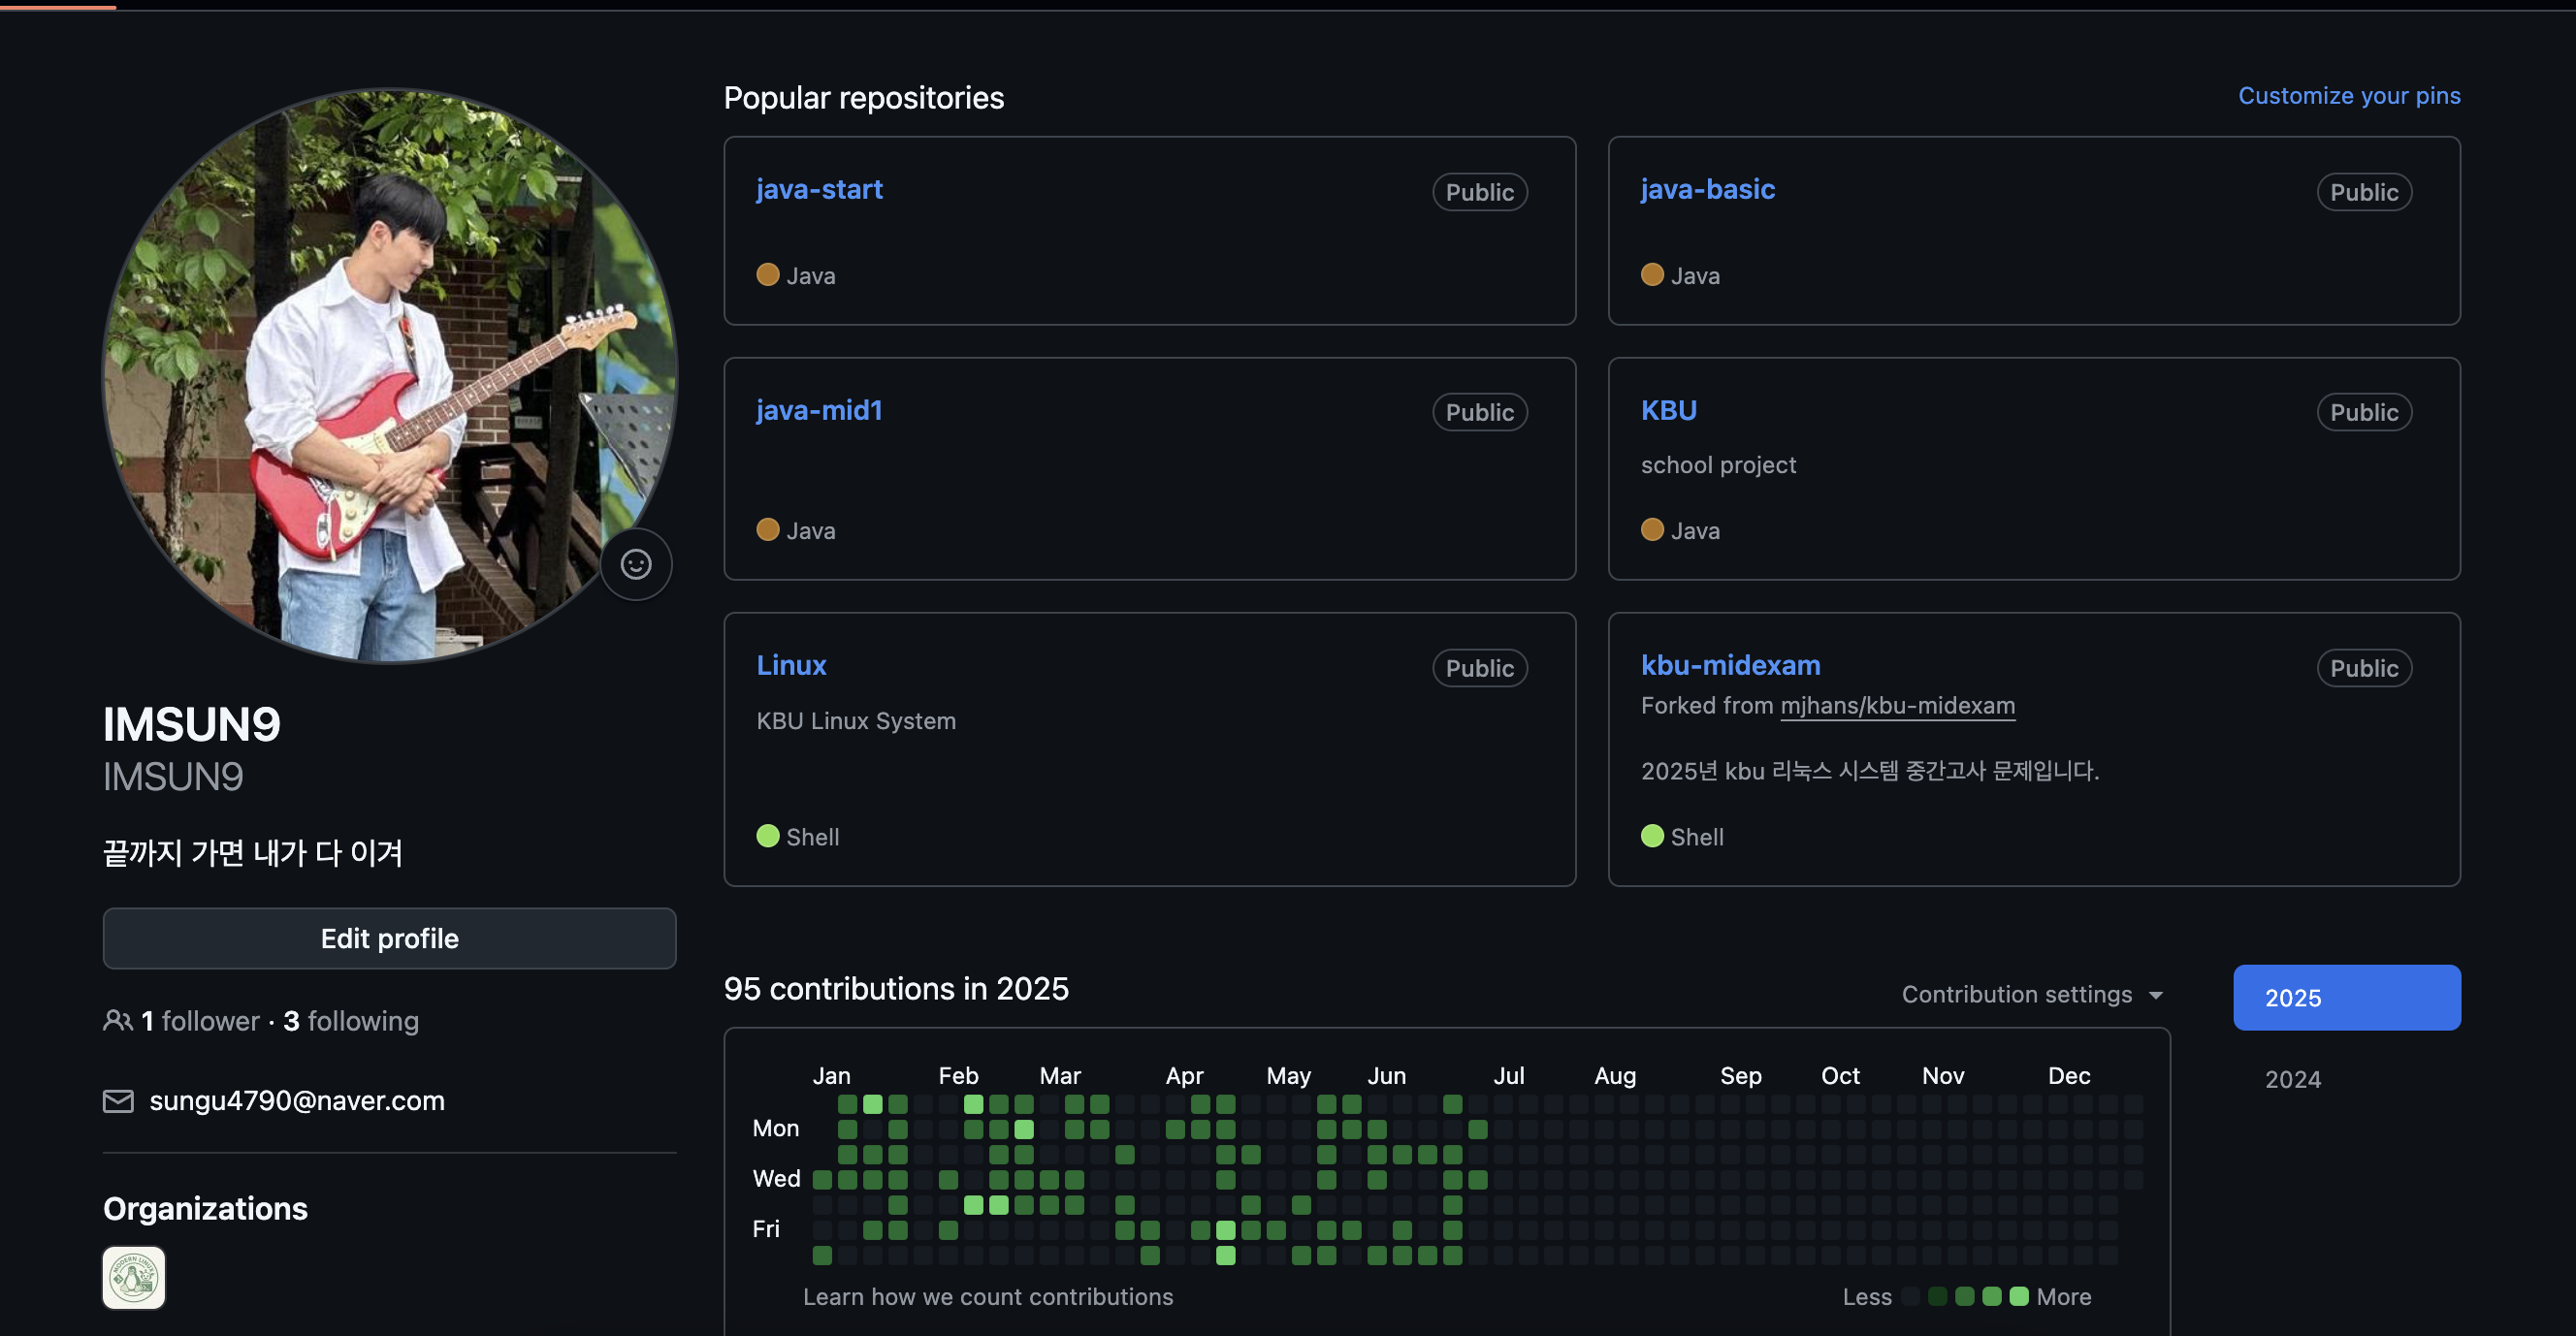Select the 2024 year filter
This screenshot has height=1336, width=2576.
tap(2292, 1079)
